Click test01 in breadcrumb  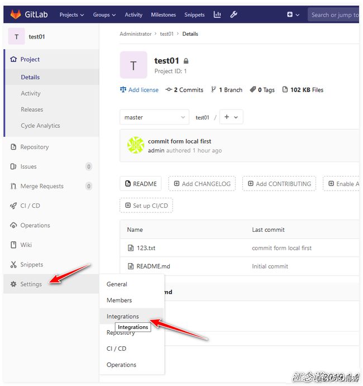click(167, 34)
